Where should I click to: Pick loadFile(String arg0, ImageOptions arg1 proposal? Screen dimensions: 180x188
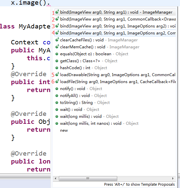115,82
